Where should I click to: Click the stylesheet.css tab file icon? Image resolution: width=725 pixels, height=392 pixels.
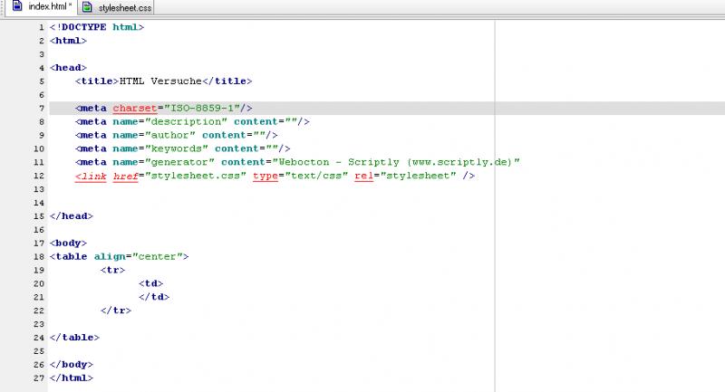[x=87, y=7]
